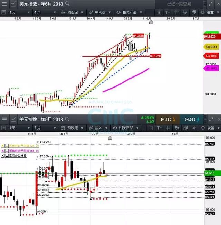Click the timeline marker above top chart near 11 6月
The height and width of the screenshot is (225, 221).
151,22
